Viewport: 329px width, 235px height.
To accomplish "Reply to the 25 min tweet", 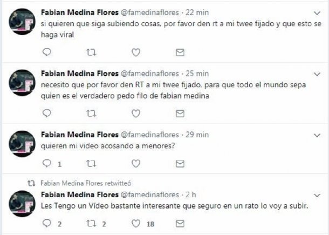I will tap(47, 113).
